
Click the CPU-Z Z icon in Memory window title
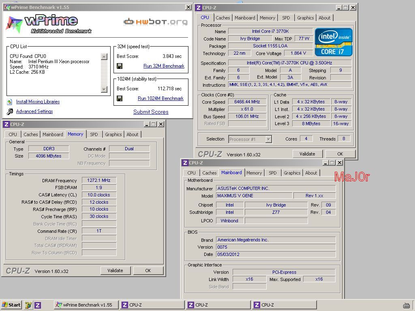point(6,124)
